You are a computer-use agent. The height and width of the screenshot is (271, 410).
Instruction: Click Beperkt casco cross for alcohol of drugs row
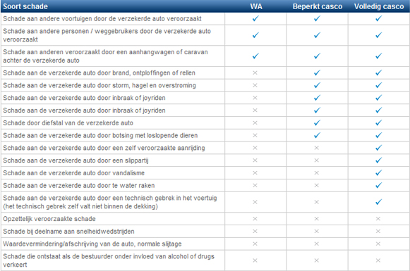point(316,260)
